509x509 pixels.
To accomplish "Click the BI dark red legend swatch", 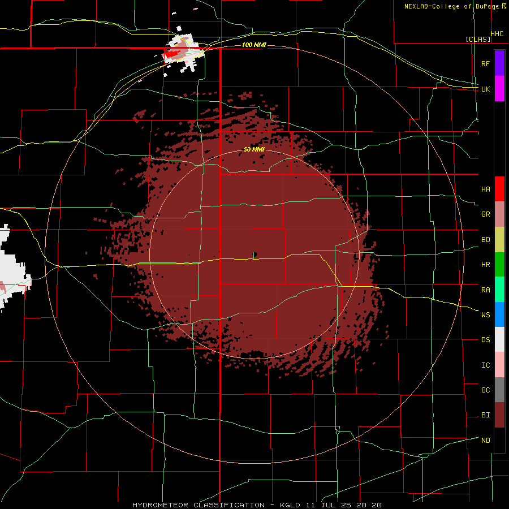I will tap(499, 415).
